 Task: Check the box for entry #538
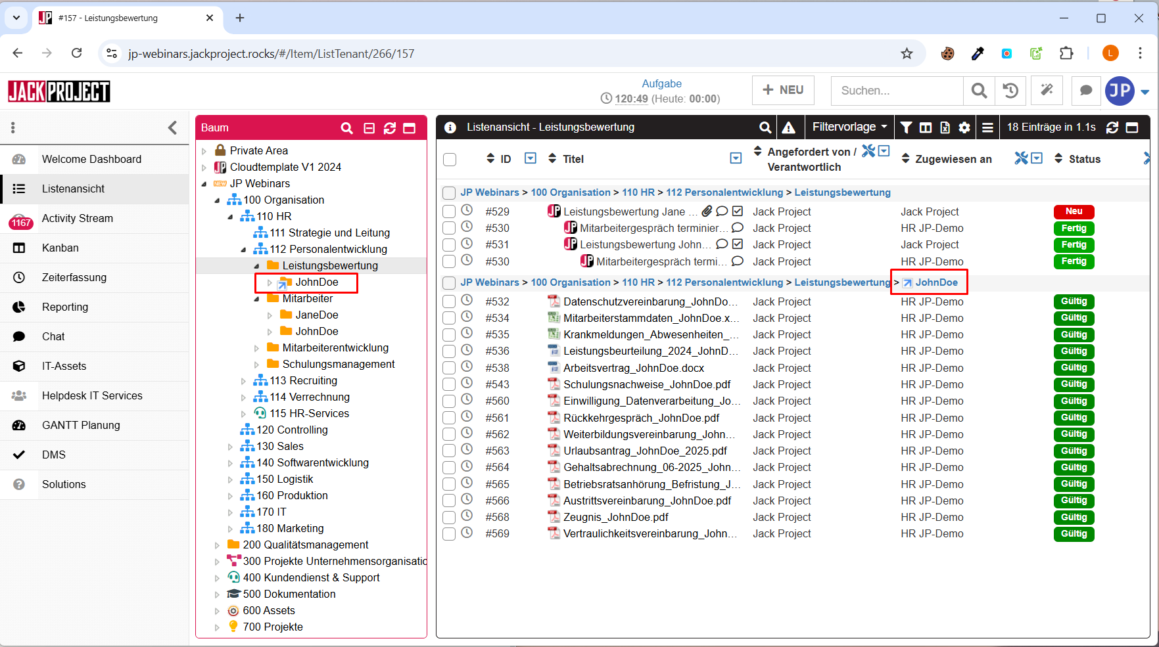(449, 368)
